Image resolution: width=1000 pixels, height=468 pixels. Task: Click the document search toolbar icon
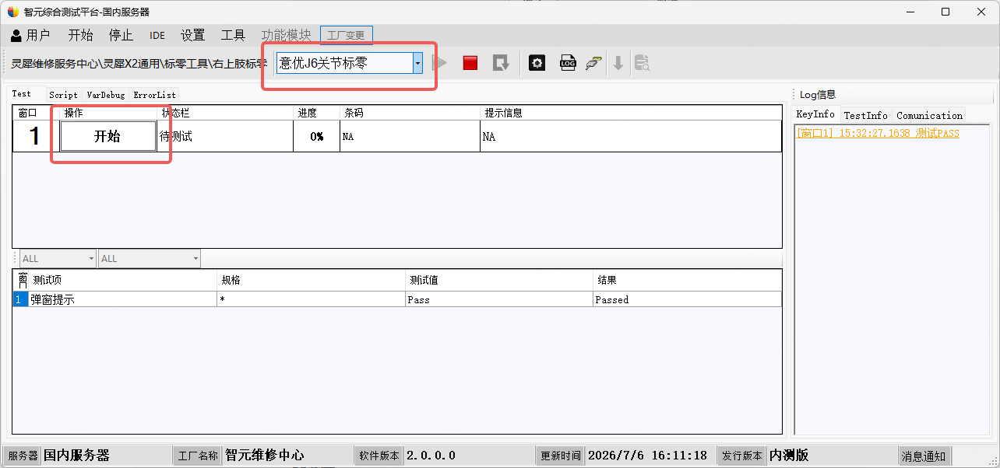642,63
